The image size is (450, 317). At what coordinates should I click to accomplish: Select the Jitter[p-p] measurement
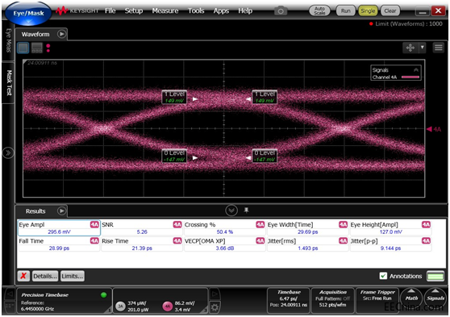point(390,244)
